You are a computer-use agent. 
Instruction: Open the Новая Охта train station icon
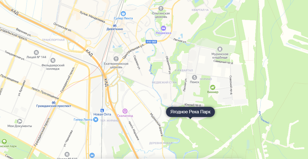102,111
